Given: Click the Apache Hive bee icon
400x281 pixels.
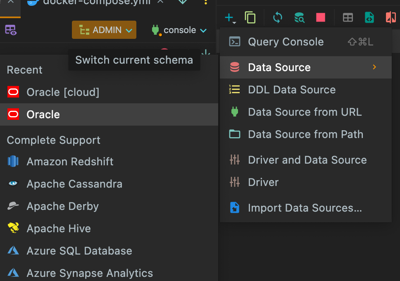Looking at the screenshot, I should coord(13,228).
